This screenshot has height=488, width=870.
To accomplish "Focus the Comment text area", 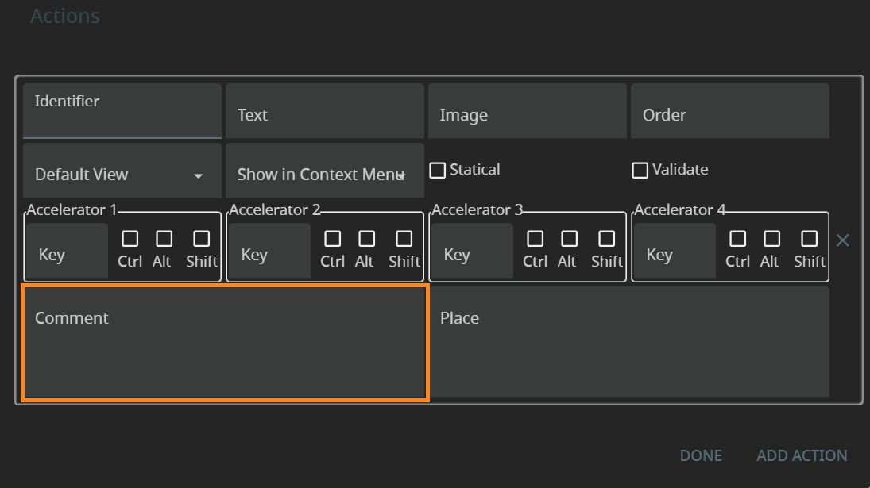I will pyautogui.click(x=224, y=342).
